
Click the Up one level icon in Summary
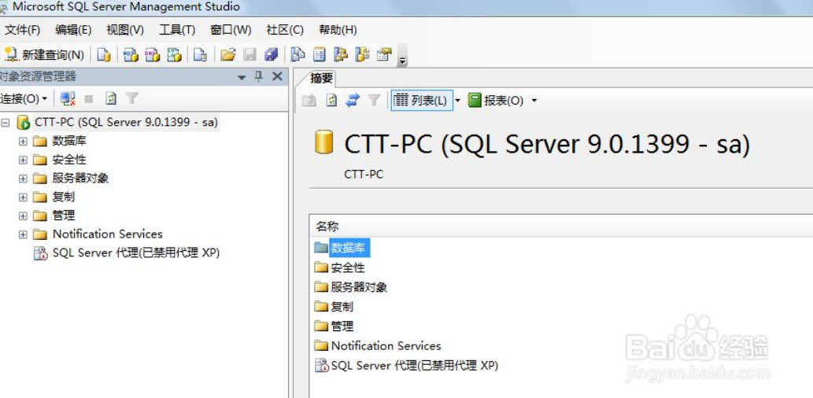309,101
